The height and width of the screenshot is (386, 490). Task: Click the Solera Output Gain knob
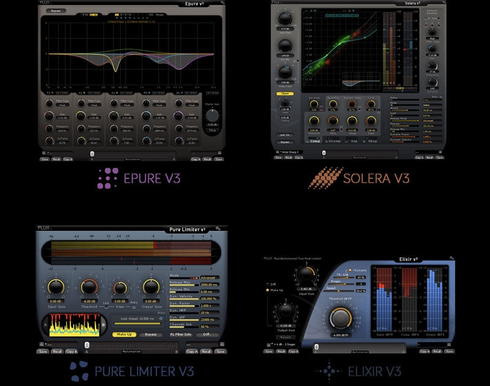pos(285,73)
